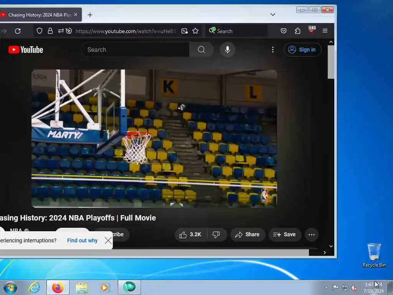Close the Chasing History tab
This screenshot has height=295, width=393.
point(76,15)
